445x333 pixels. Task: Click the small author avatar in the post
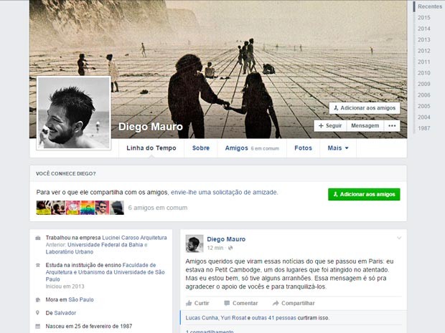(x=194, y=243)
